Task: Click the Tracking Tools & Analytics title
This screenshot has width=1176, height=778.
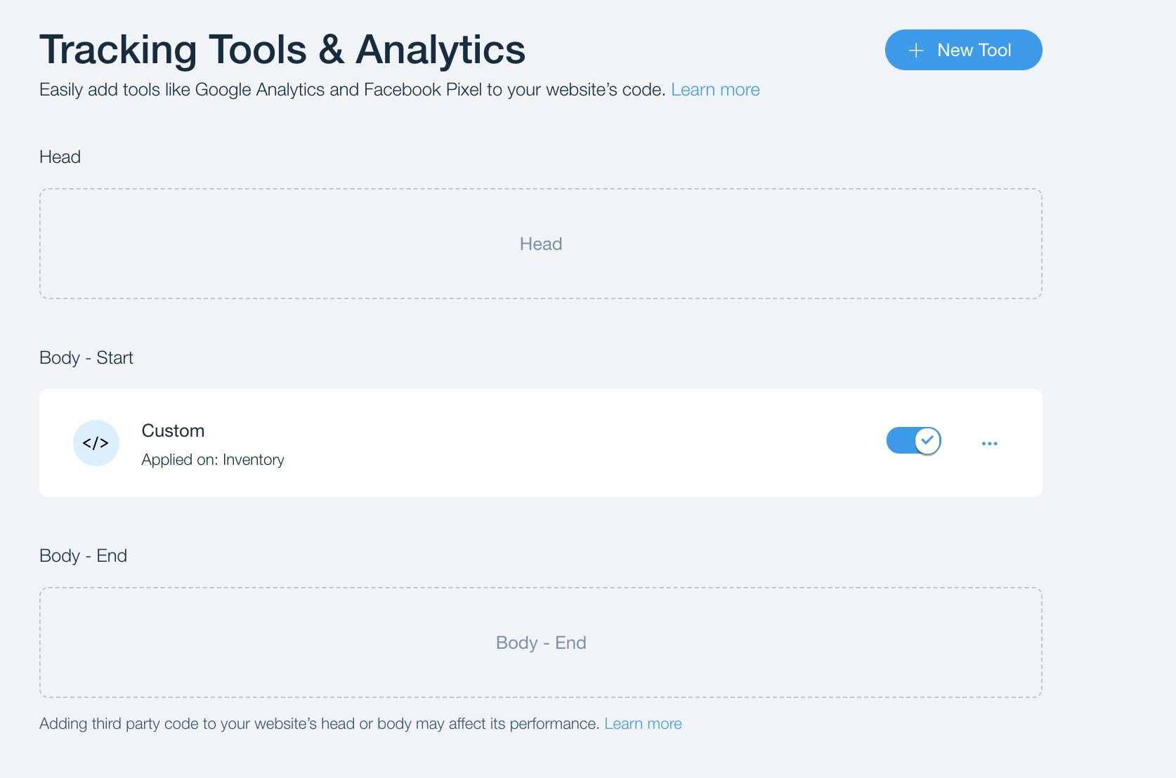Action: (282, 50)
